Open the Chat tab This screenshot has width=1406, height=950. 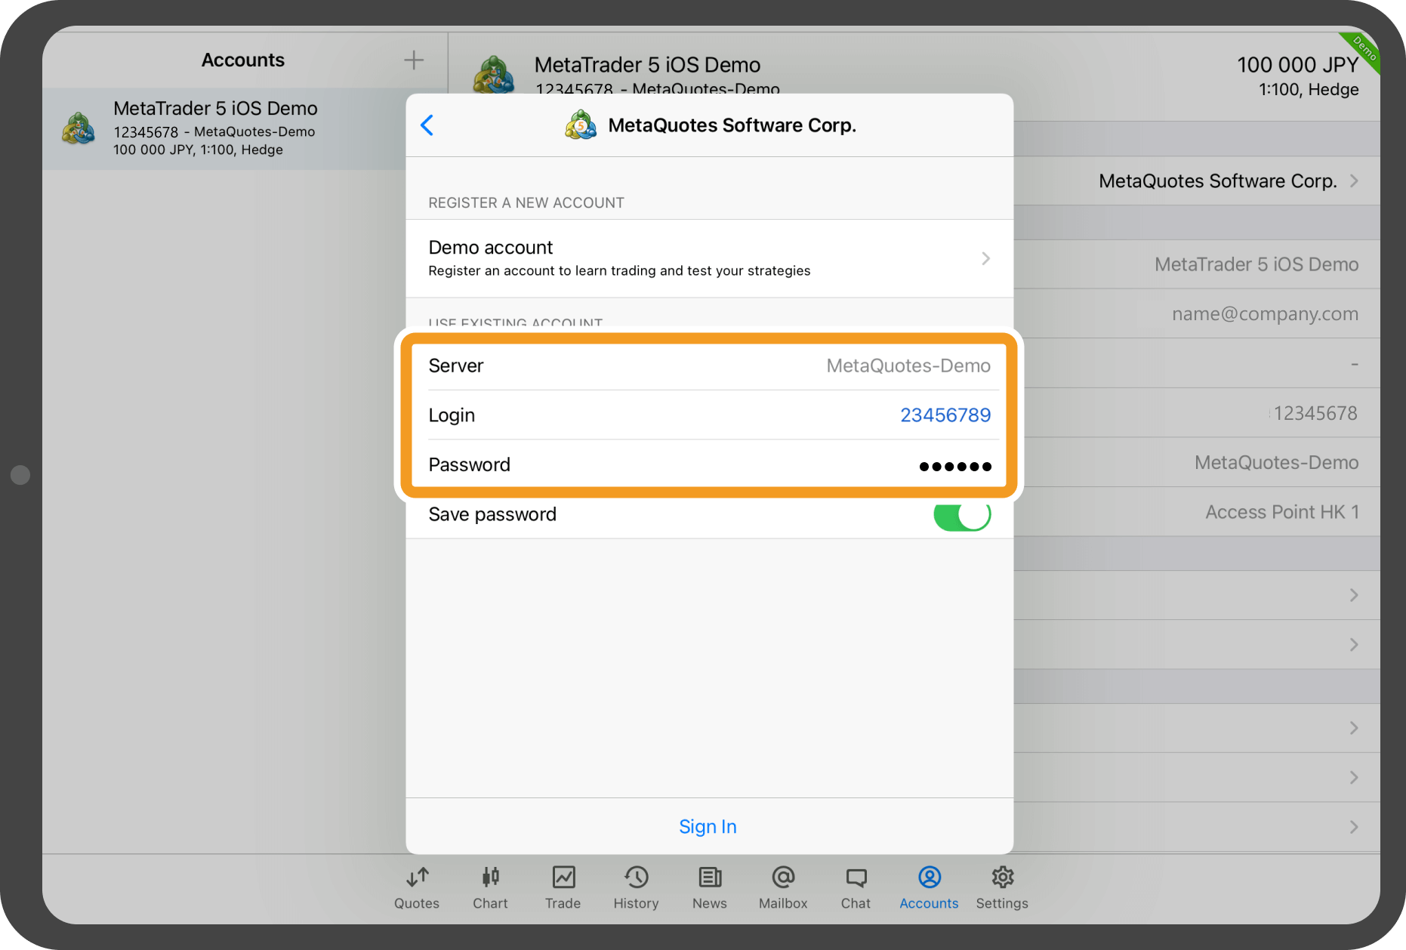(x=856, y=887)
